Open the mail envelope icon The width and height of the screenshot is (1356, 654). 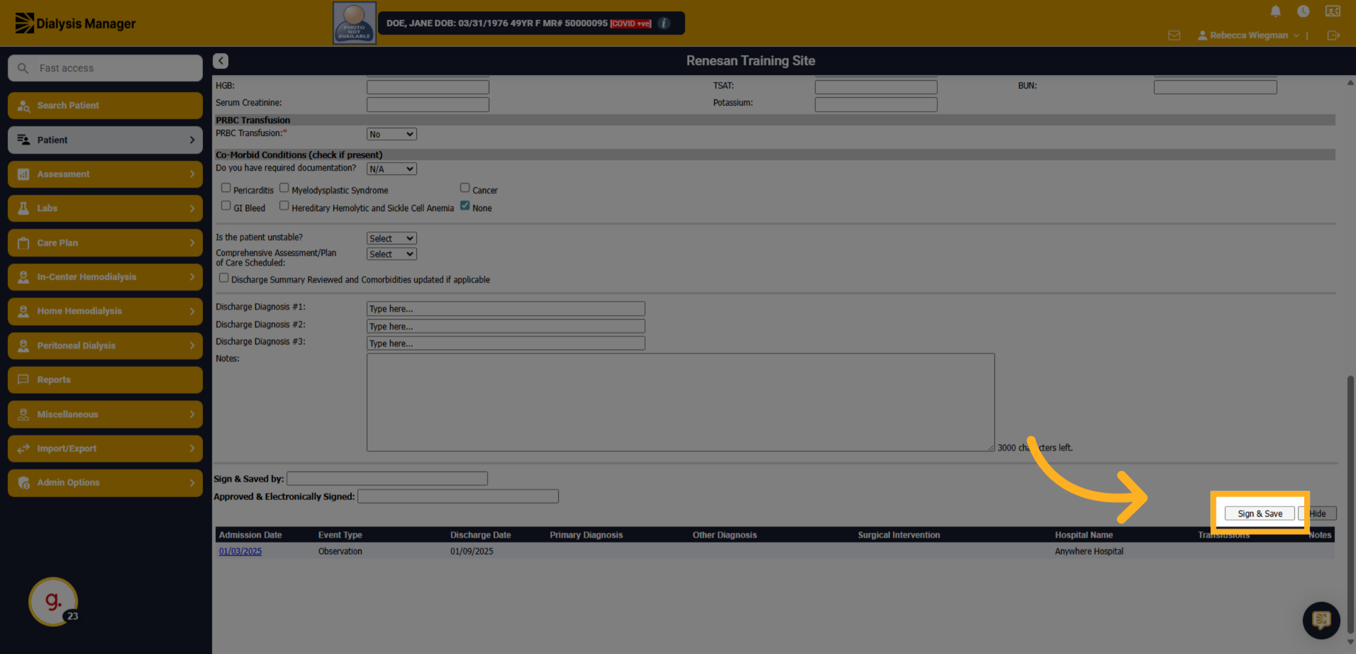(x=1174, y=36)
